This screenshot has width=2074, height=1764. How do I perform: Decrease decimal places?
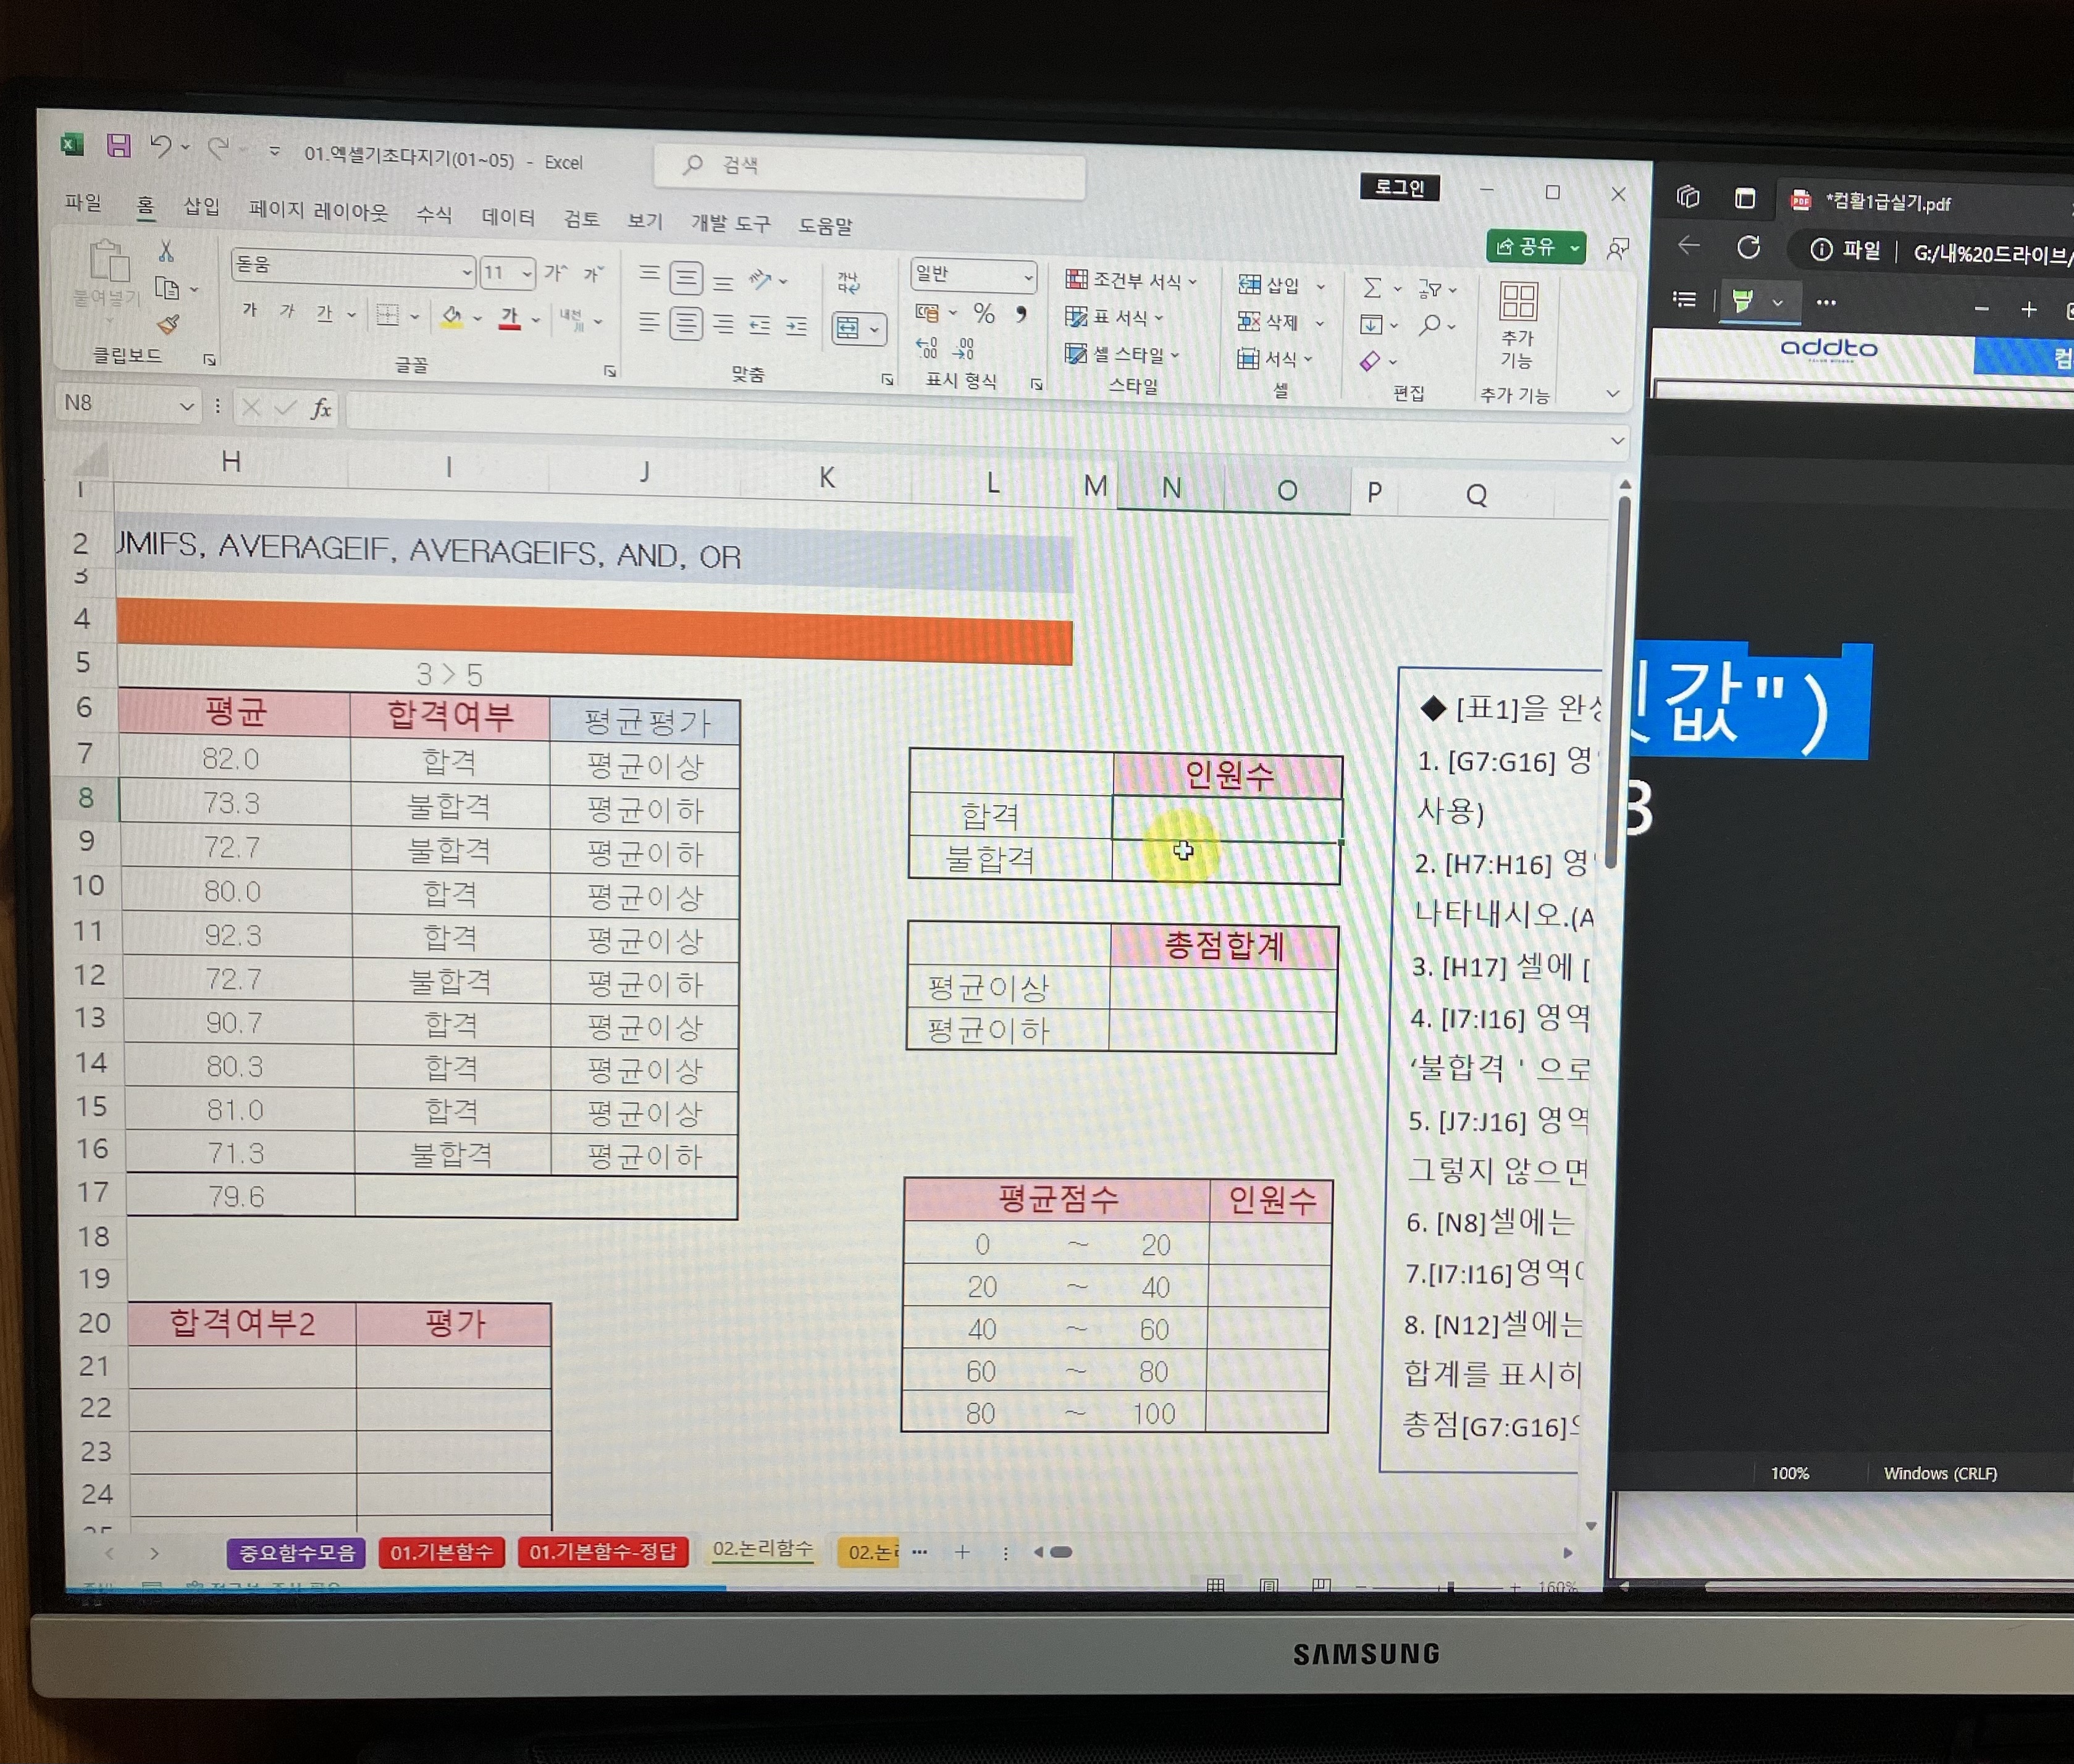pos(965,349)
